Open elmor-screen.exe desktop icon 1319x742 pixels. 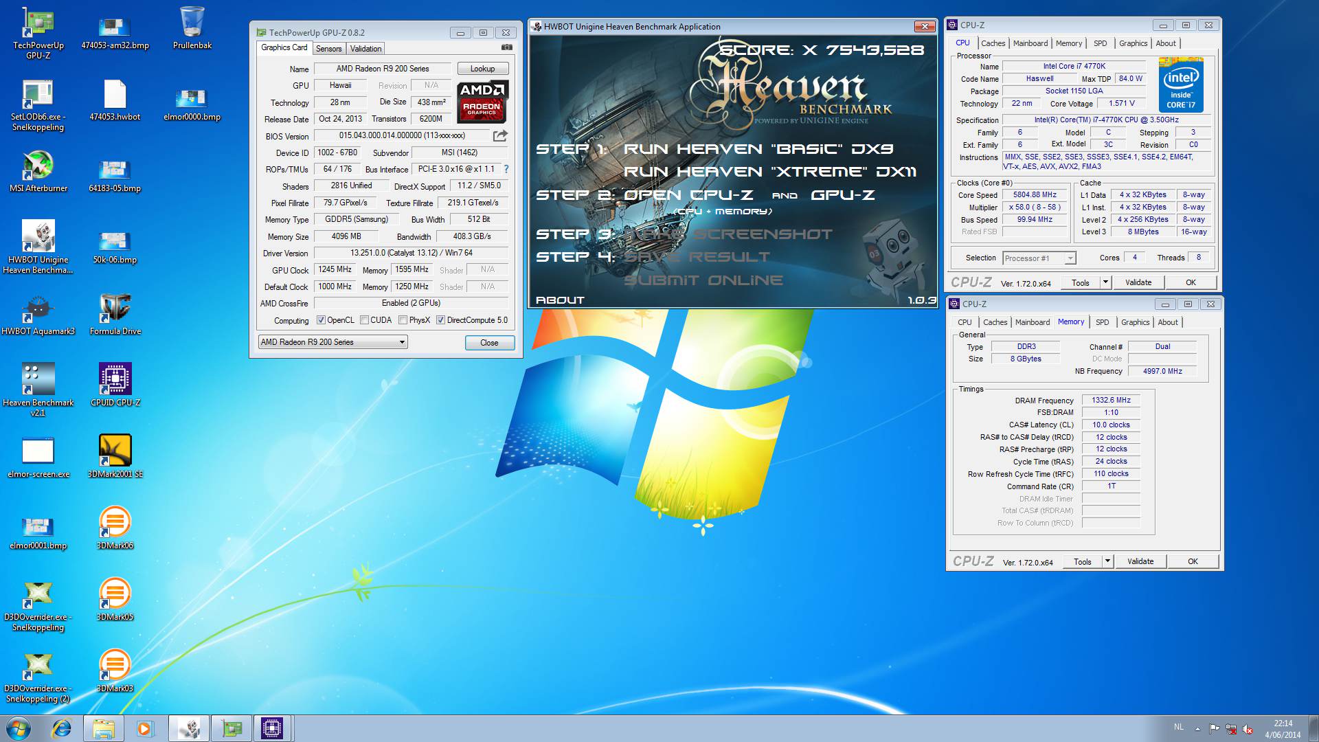[x=38, y=458]
